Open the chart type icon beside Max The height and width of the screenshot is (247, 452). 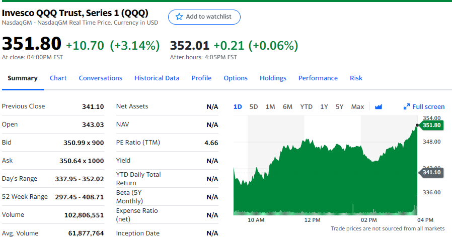point(379,106)
